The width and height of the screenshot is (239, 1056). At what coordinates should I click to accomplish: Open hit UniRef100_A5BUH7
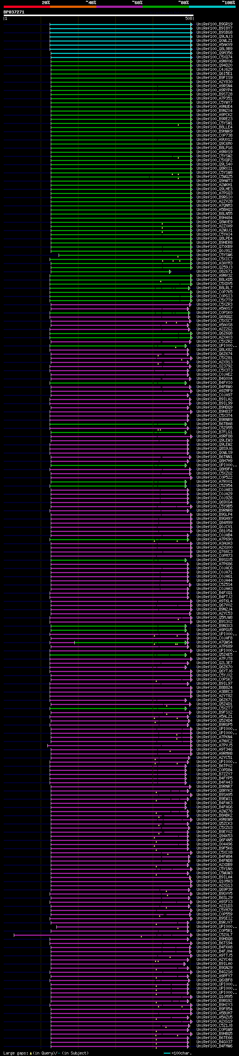[214, 1013]
